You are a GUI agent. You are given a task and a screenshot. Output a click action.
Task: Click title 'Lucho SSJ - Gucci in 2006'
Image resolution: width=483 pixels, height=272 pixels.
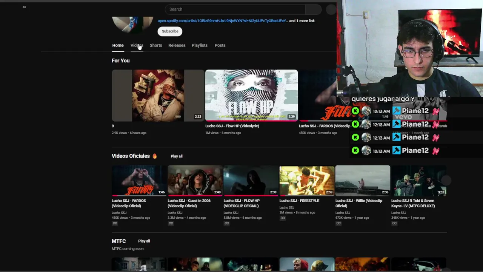click(x=189, y=203)
